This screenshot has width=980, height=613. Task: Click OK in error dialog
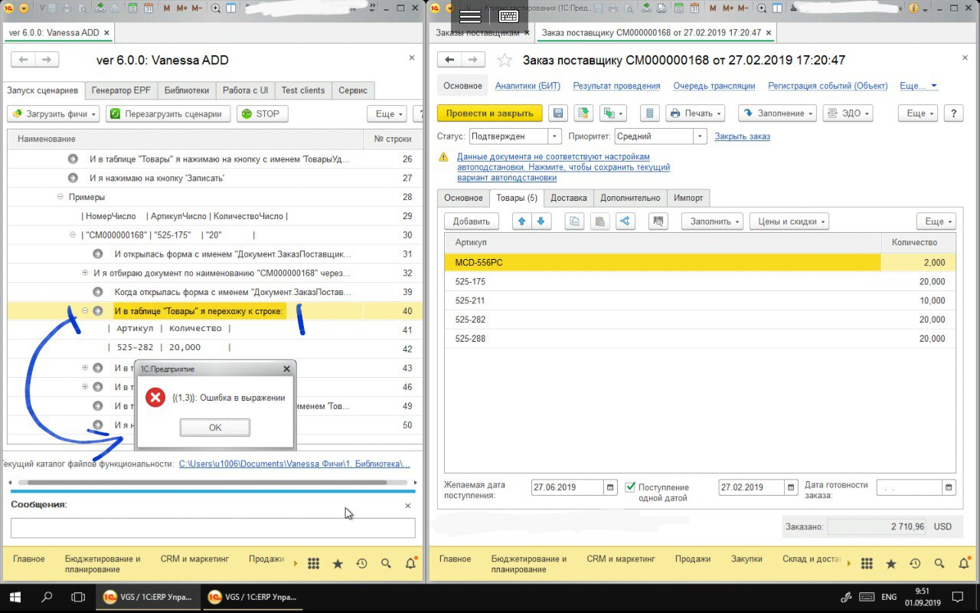tap(215, 428)
